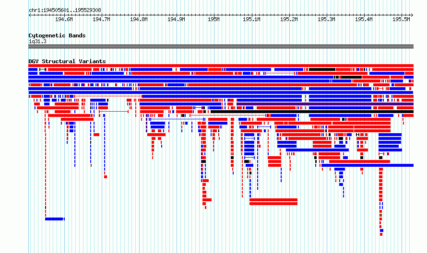
Task: Select the red square ending the 194.7M dashed column
Action: pos(106,177)
